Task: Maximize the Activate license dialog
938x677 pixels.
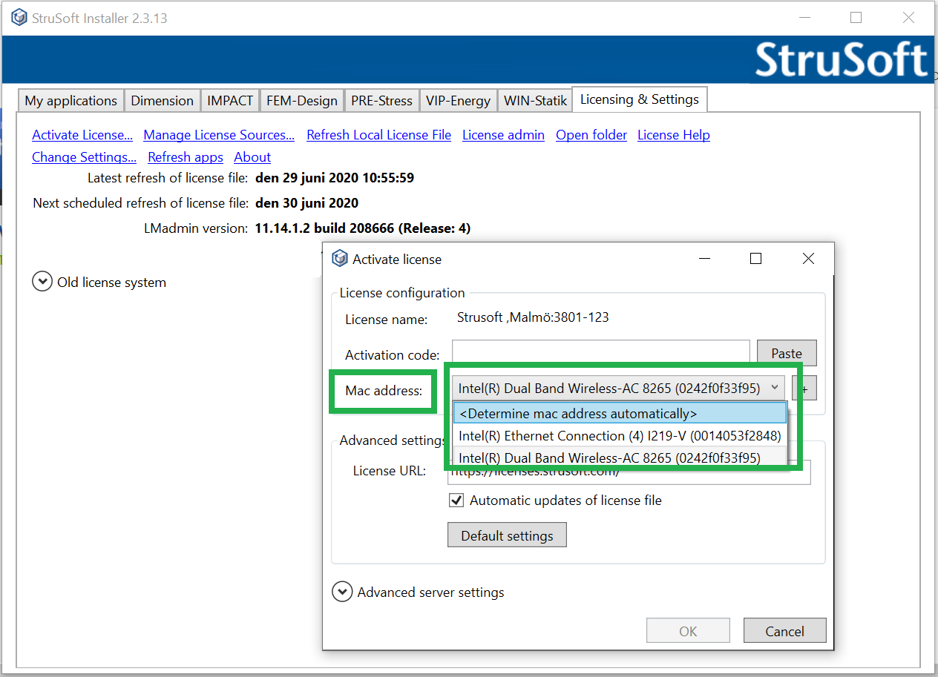Action: (x=755, y=259)
